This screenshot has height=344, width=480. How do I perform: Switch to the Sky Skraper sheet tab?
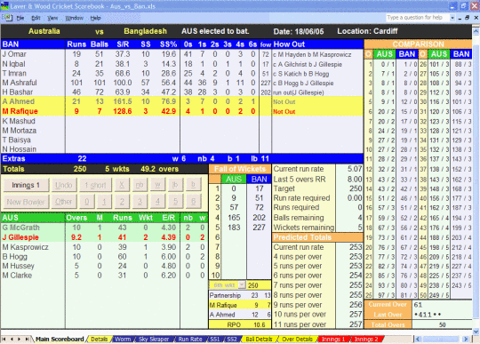tap(154, 339)
